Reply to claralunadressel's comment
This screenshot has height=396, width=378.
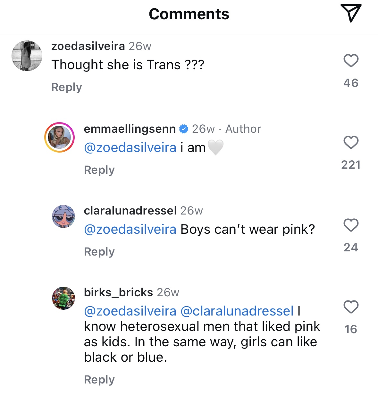99,252
